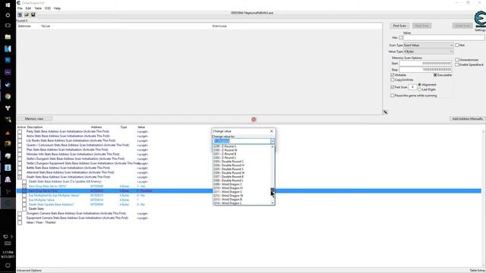486x273 pixels.
Task: Click the Change value combo box arrow
Action: tap(273, 141)
